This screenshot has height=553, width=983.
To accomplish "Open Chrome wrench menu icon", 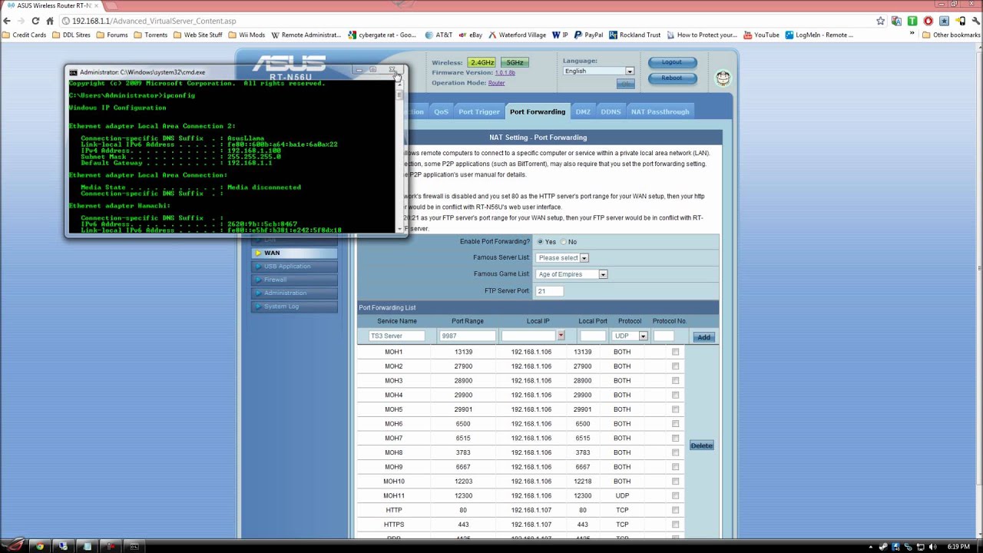I will 975,21.
